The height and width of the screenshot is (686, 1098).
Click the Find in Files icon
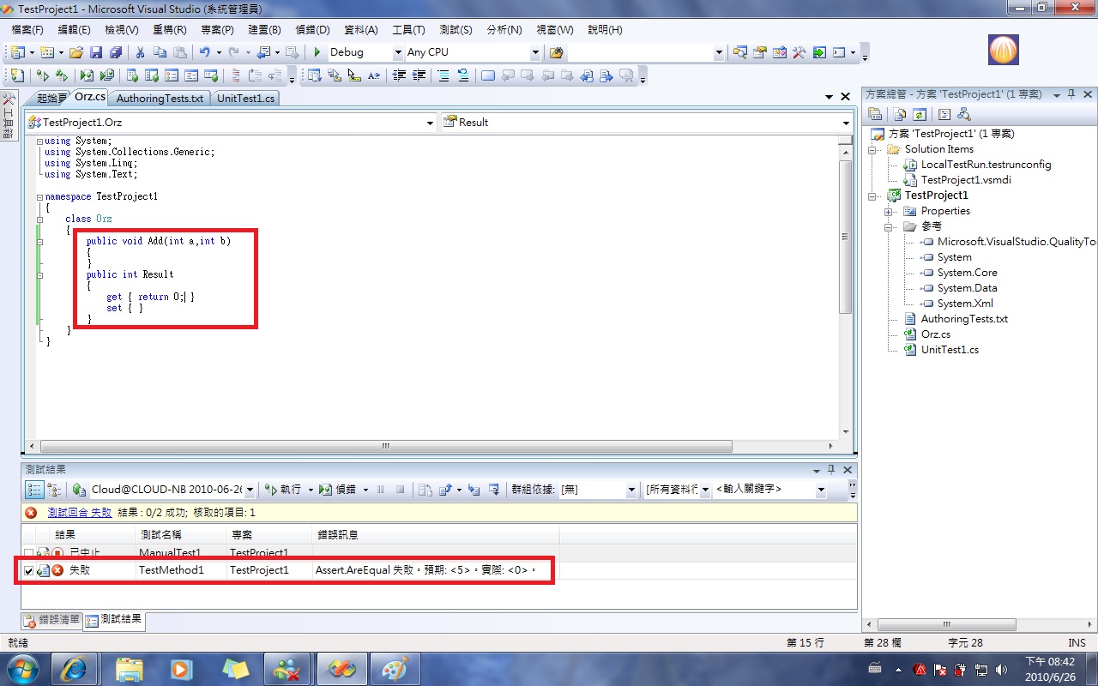(556, 52)
